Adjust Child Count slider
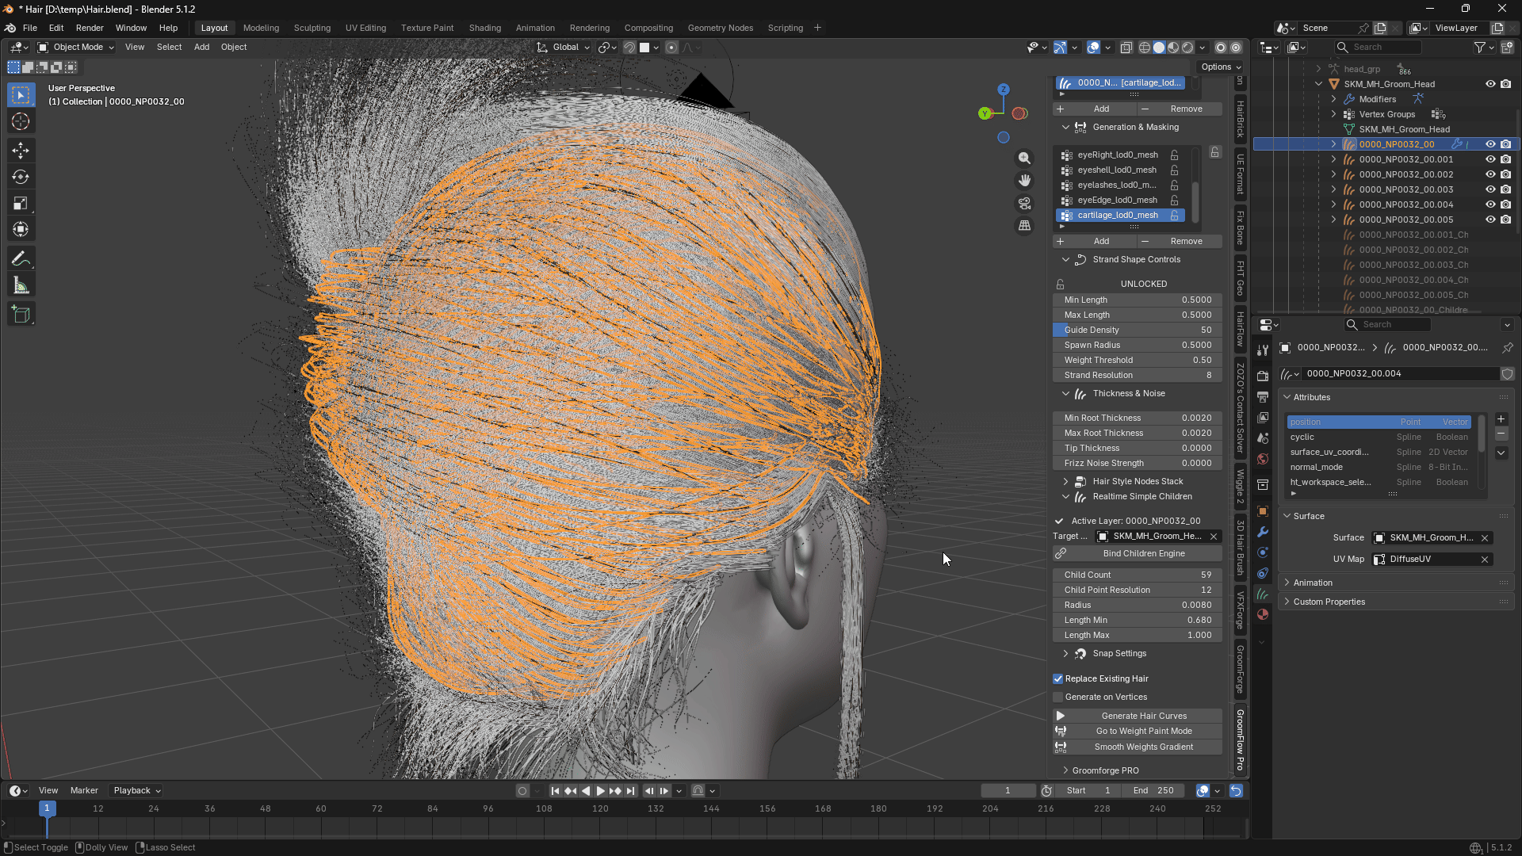 pos(1137,575)
